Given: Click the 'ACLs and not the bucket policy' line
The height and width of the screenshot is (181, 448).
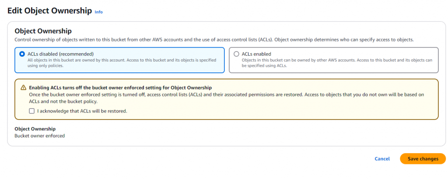Looking at the screenshot, I should pos(63,101).
